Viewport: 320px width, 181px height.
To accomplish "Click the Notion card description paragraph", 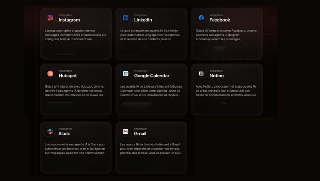I will 227,90.
